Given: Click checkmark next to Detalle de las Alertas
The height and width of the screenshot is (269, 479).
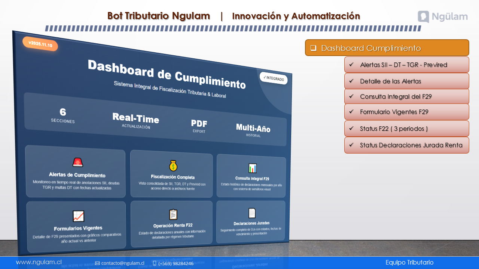Looking at the screenshot, I should pos(351,81).
